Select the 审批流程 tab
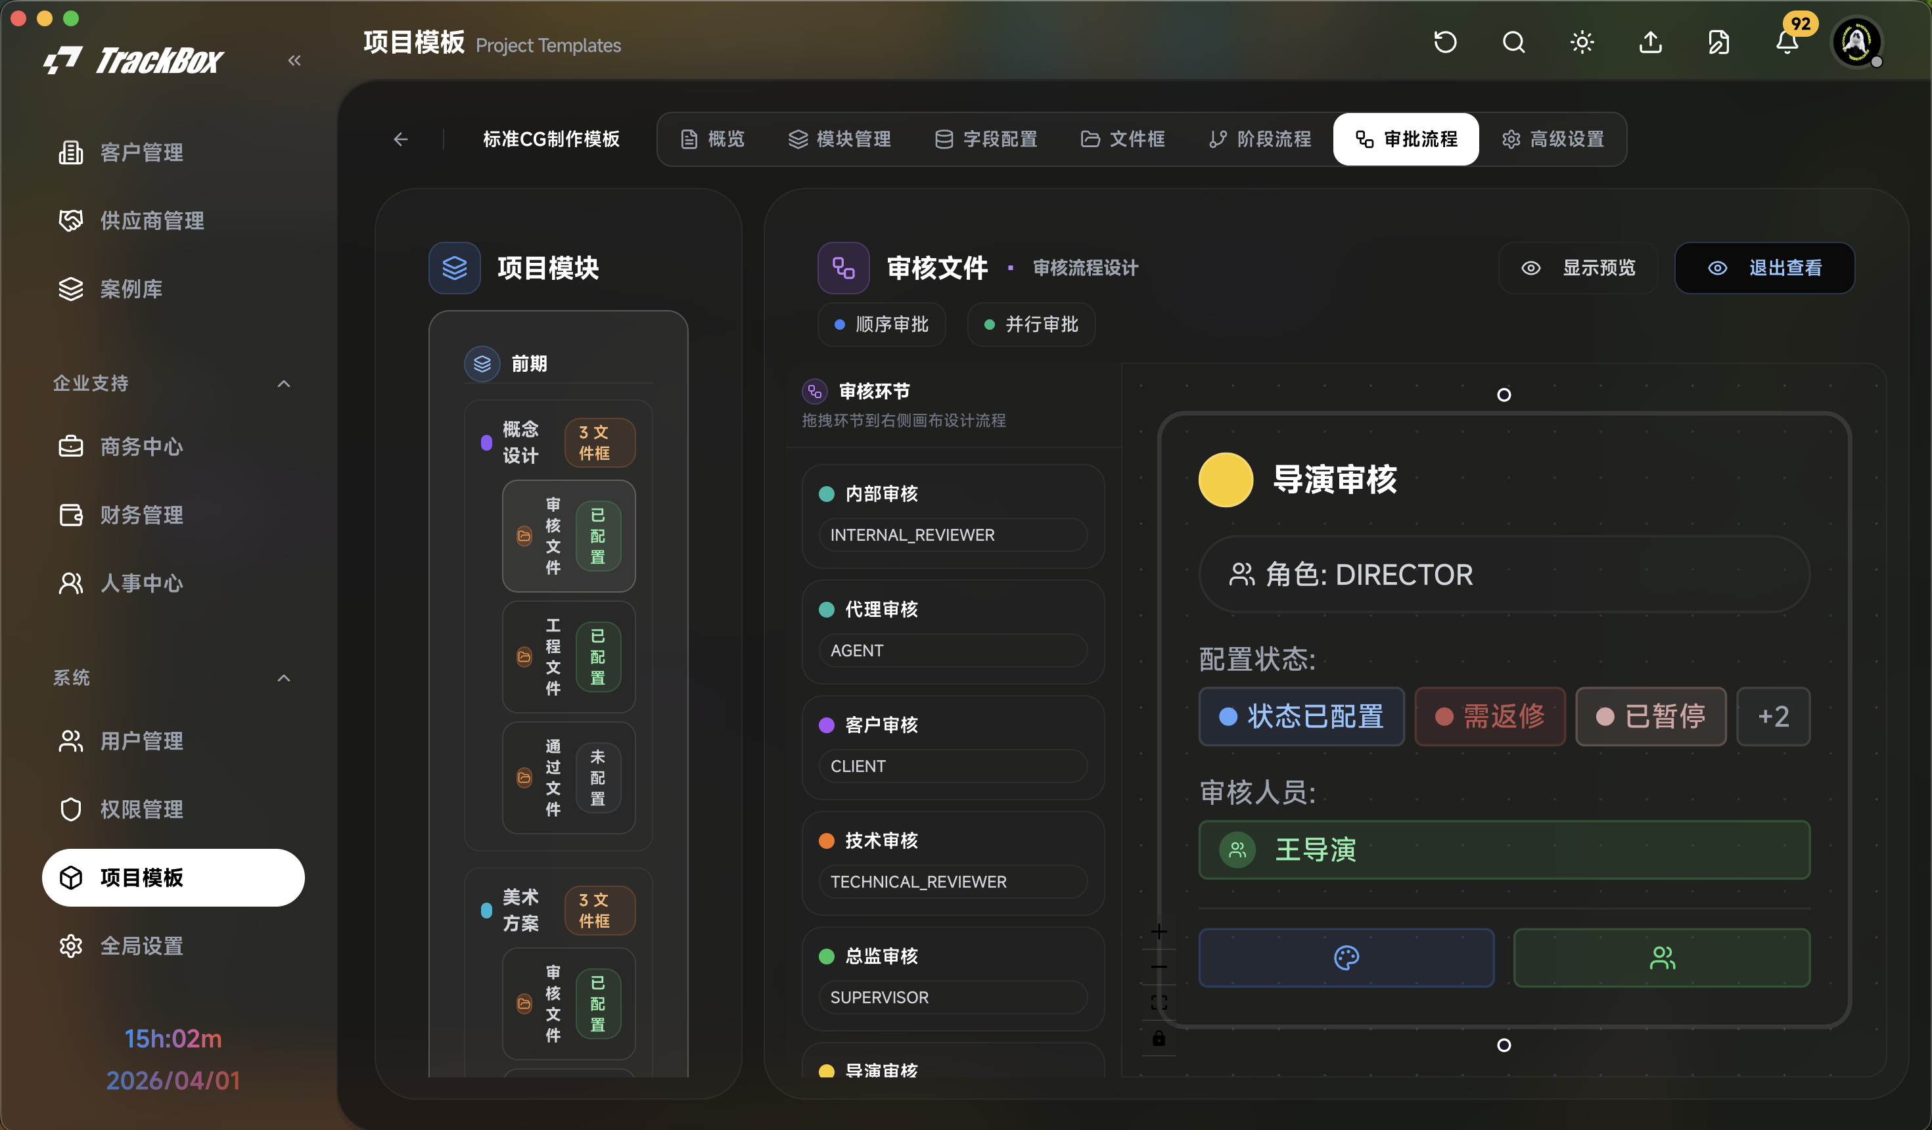This screenshot has height=1130, width=1932. click(1406, 139)
